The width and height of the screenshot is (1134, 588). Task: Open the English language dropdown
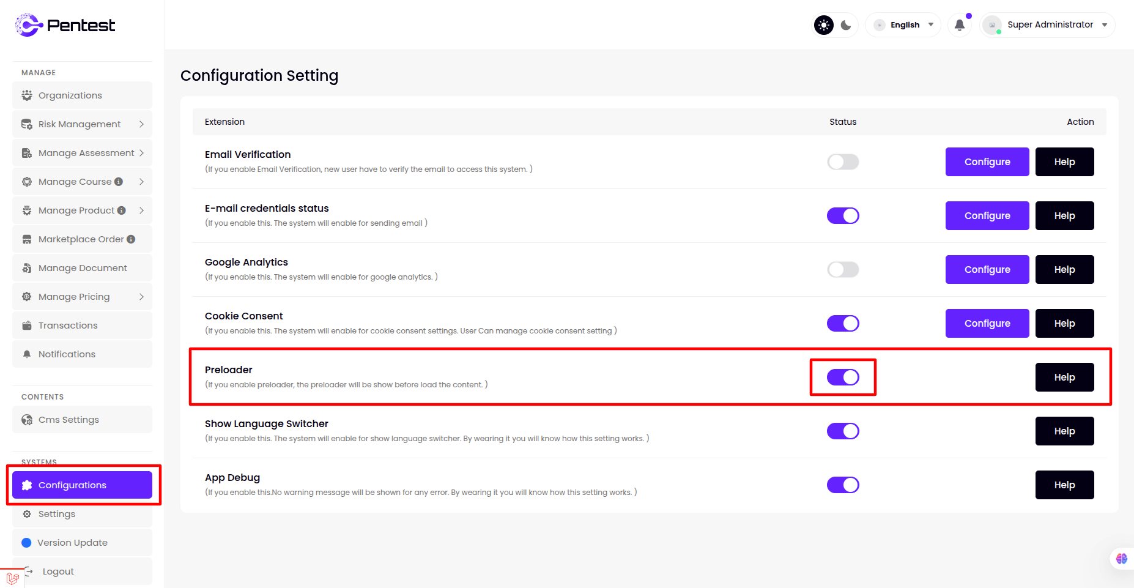click(904, 25)
